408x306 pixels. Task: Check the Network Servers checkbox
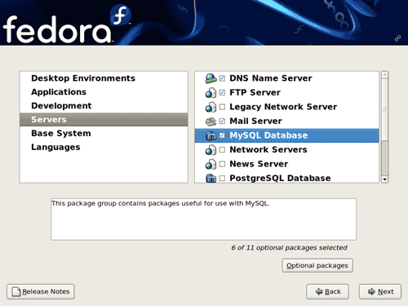point(222,149)
